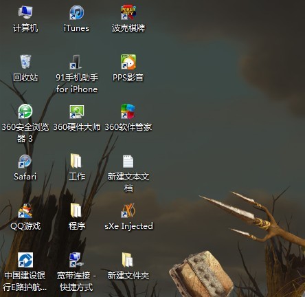Select the 新建文件夹 folder icon
The height and width of the screenshot is (297, 305).
(127, 260)
